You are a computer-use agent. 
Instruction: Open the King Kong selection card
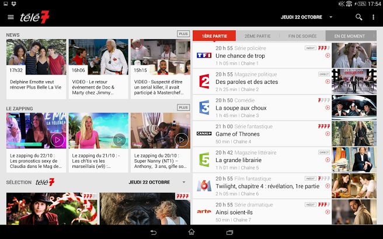click(145, 209)
